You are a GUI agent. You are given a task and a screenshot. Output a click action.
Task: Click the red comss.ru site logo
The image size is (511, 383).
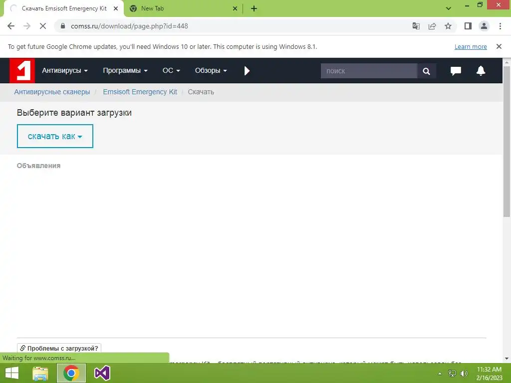point(22,71)
